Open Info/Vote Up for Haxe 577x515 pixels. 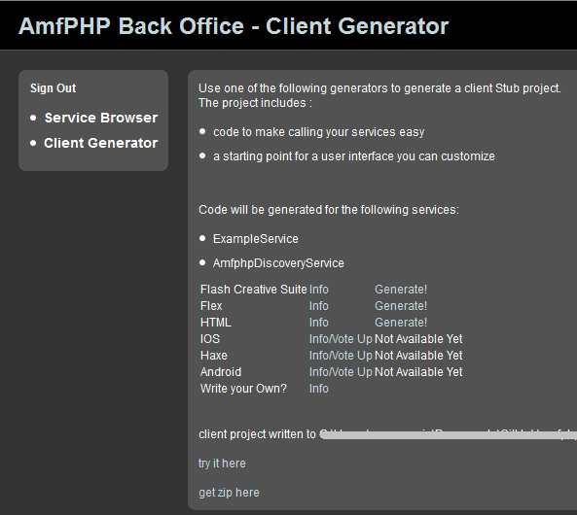click(341, 356)
